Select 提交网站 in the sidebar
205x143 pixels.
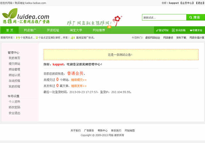pos(14,64)
